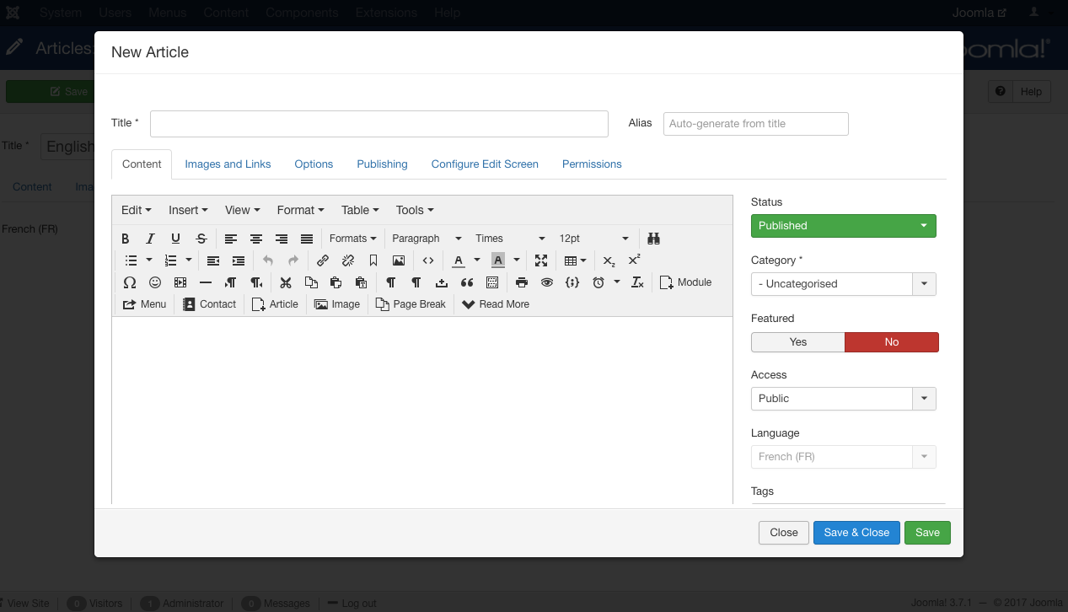Open the source code view icon
The height and width of the screenshot is (612, 1068).
428,260
